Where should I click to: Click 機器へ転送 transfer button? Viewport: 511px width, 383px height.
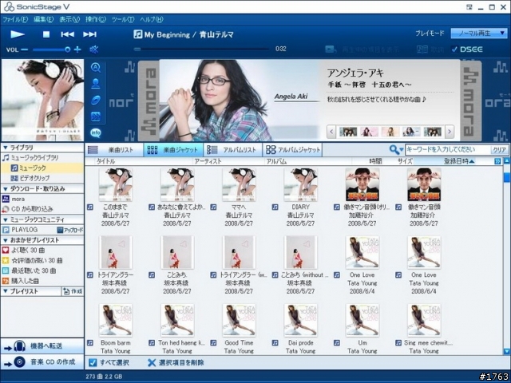pos(42,346)
